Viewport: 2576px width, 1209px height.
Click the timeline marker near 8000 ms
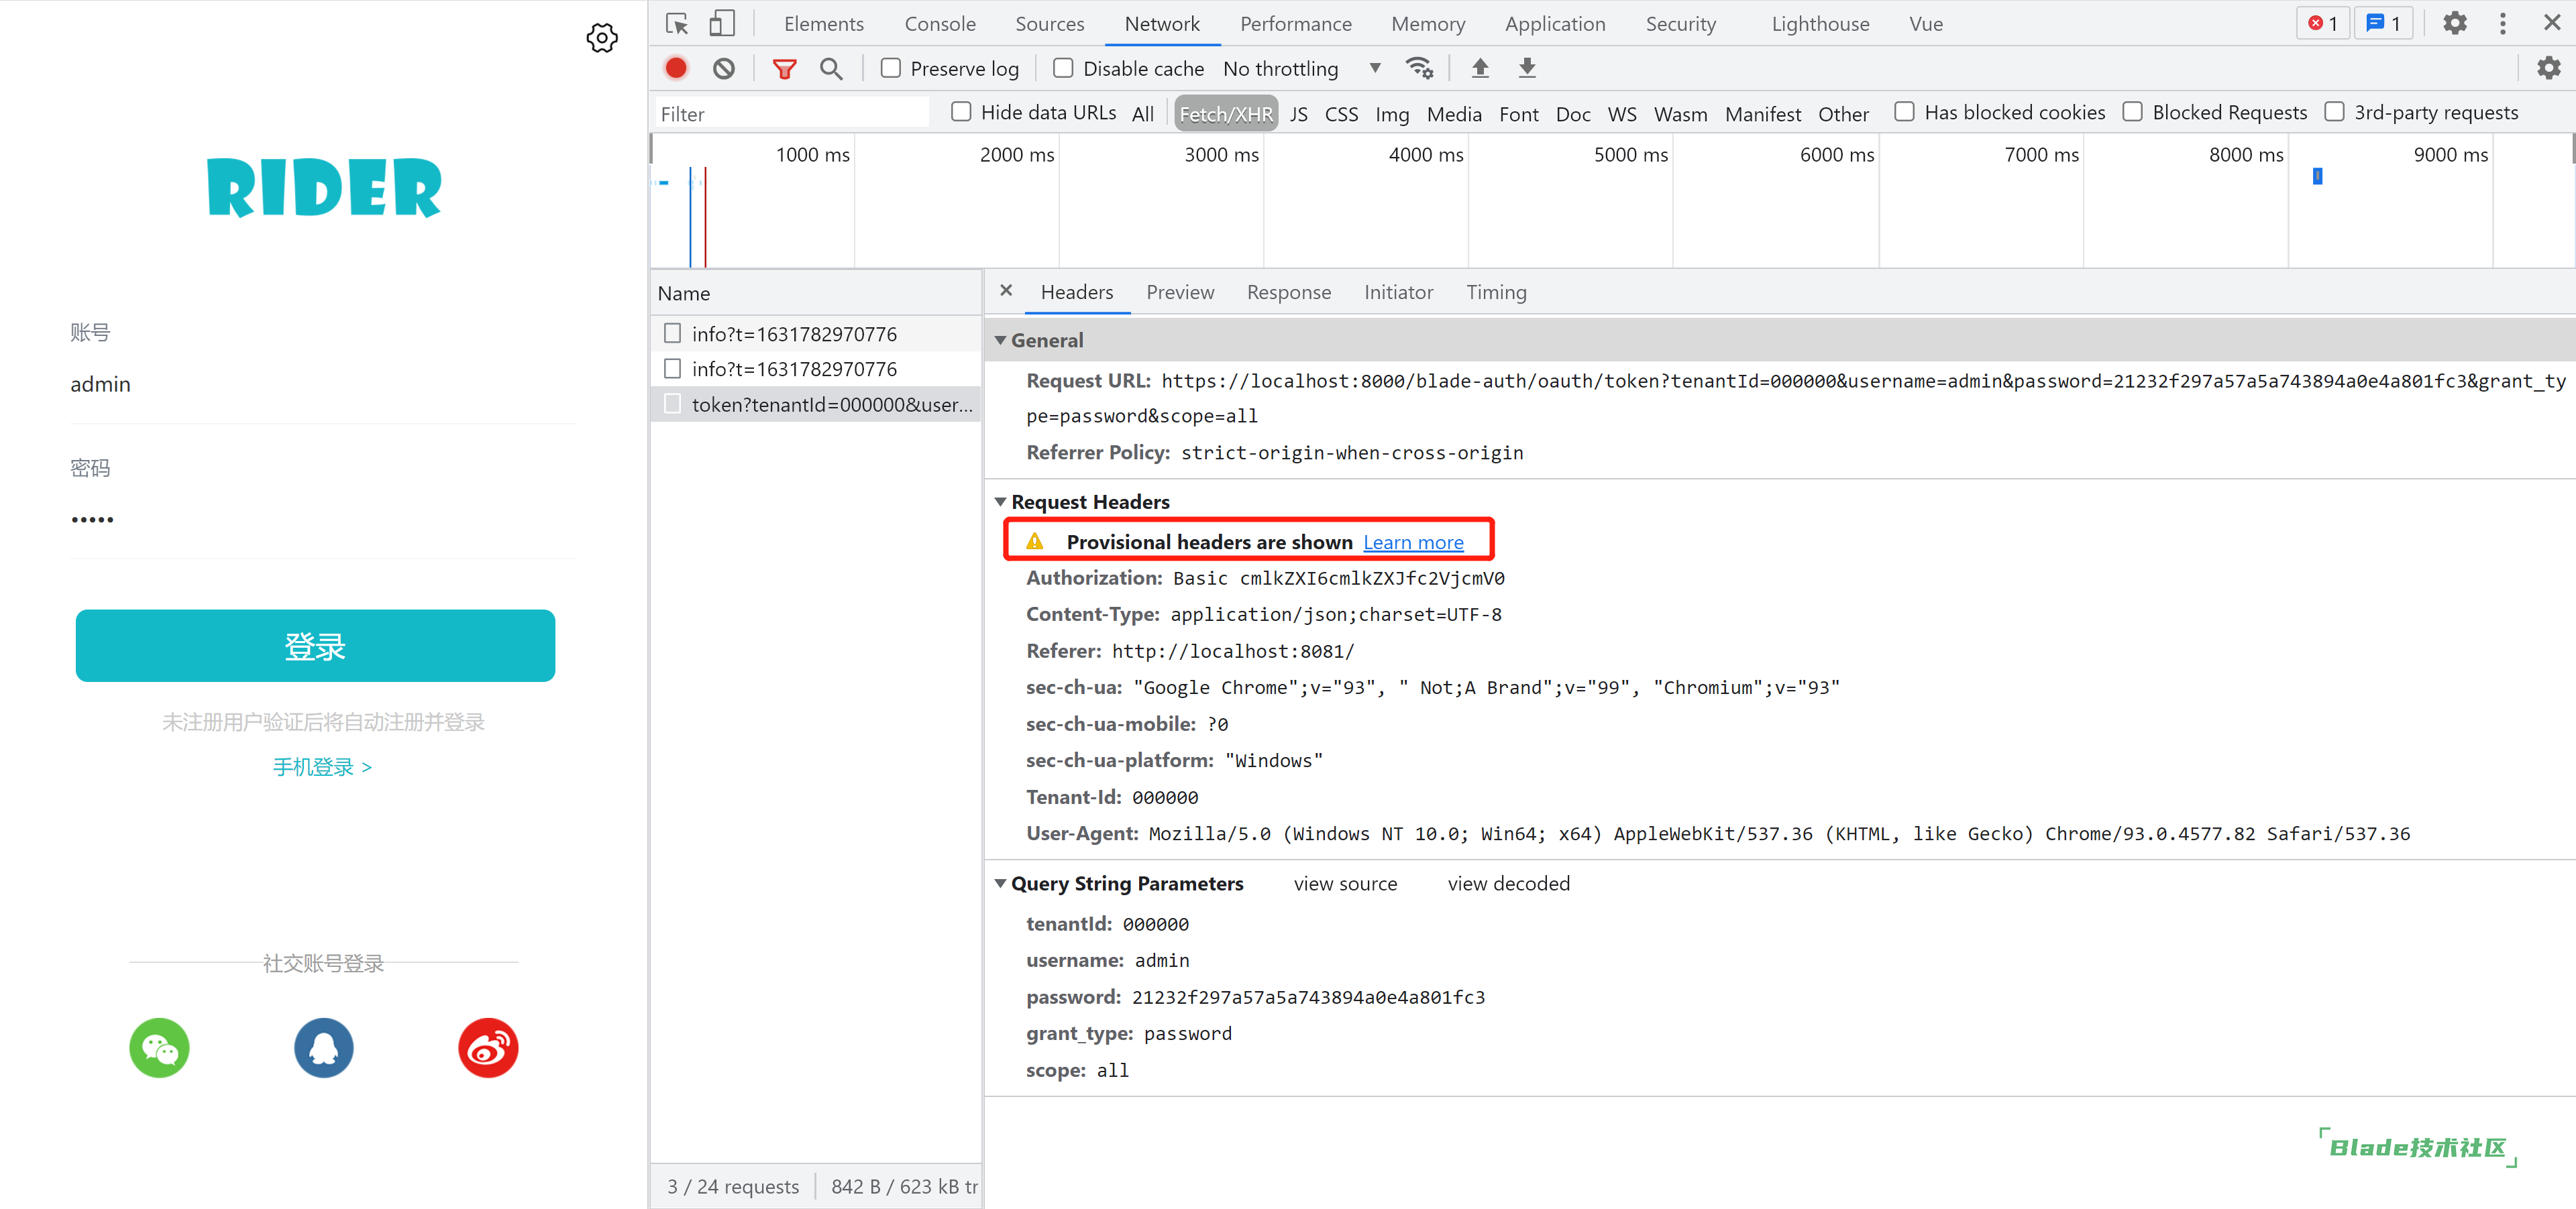2317,176
